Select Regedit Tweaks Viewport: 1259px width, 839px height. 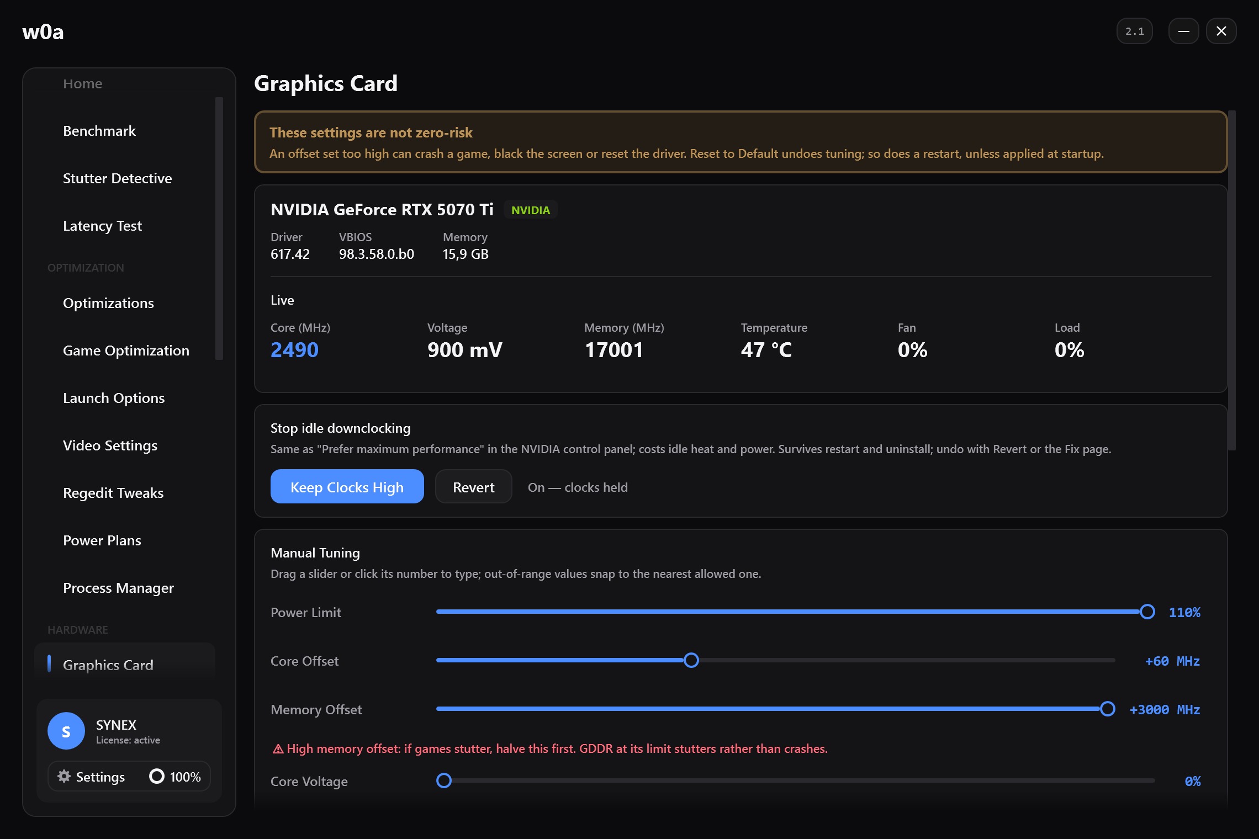(x=114, y=493)
